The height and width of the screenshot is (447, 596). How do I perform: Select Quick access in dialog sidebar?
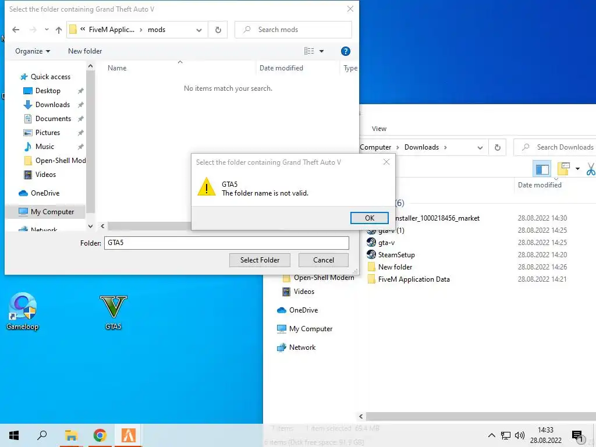(50, 77)
